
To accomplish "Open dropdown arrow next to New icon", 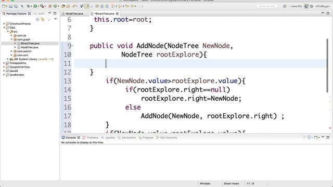I will [x=7, y=6].
